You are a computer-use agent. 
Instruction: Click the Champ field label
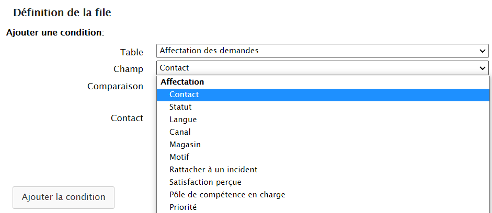point(128,69)
